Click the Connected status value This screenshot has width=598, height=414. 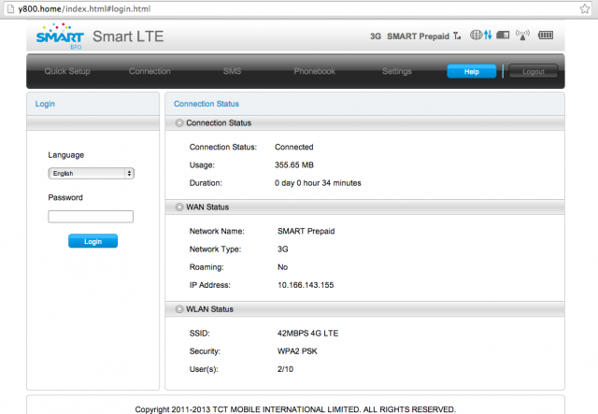(294, 147)
